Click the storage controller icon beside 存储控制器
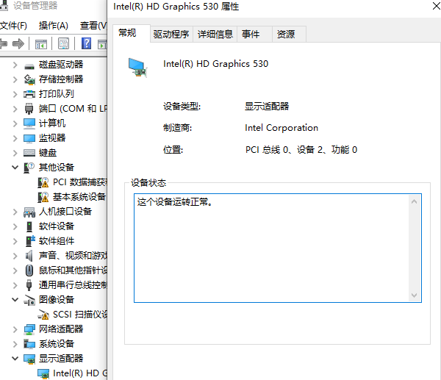This screenshot has height=380, width=441. point(29,79)
